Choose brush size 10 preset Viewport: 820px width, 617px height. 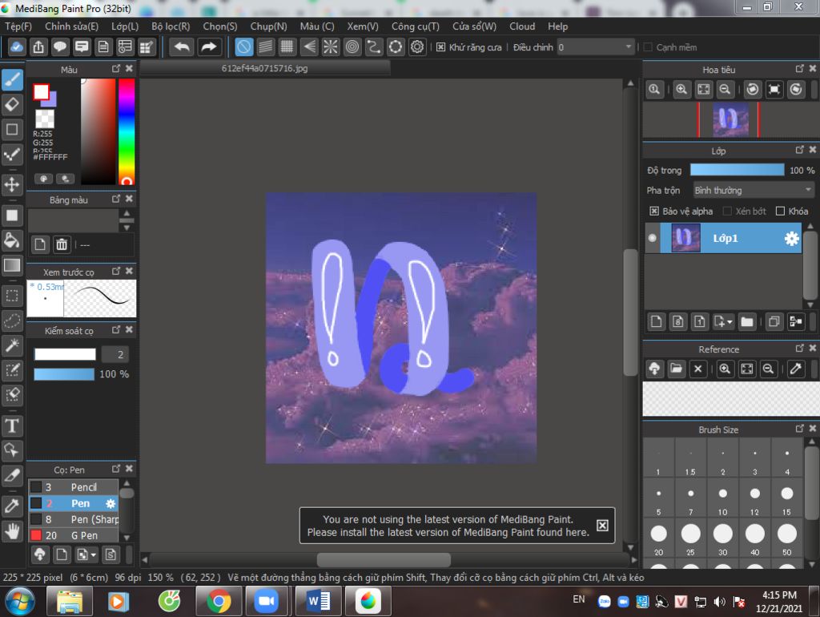(x=723, y=498)
